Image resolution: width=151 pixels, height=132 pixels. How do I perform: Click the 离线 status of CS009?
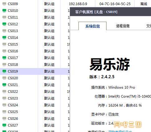[144, 4]
